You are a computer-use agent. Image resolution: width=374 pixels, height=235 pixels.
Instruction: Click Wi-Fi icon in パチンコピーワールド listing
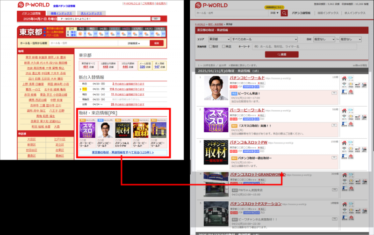click(x=344, y=85)
